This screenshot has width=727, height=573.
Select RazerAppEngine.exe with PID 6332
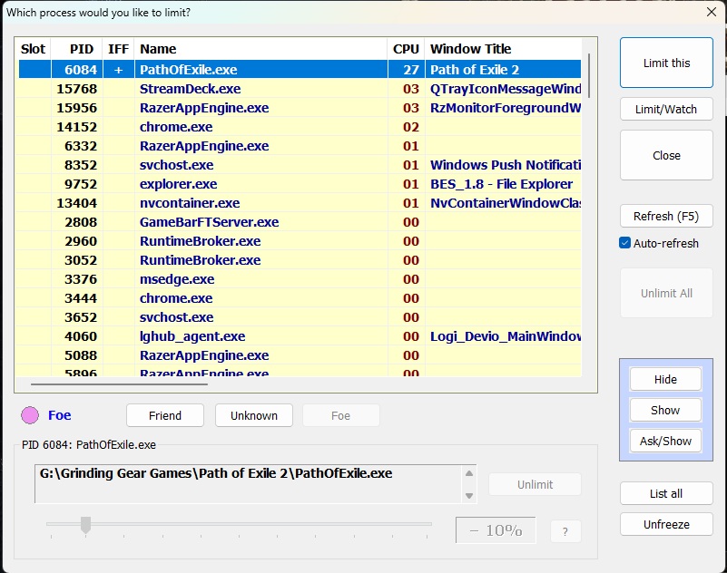[x=300, y=145]
